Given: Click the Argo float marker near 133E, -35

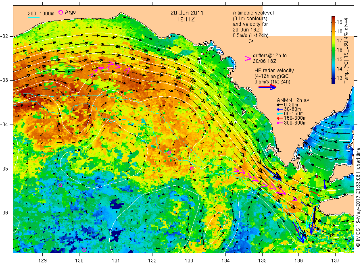Looking at the screenshot, I should tap(192, 169).
